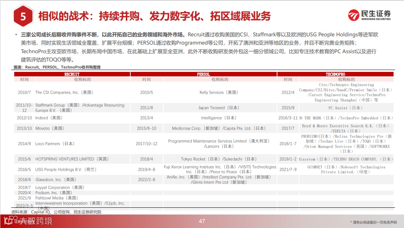
Task: Click the TECHNOPRO date 2015/9
Action: [288, 108]
